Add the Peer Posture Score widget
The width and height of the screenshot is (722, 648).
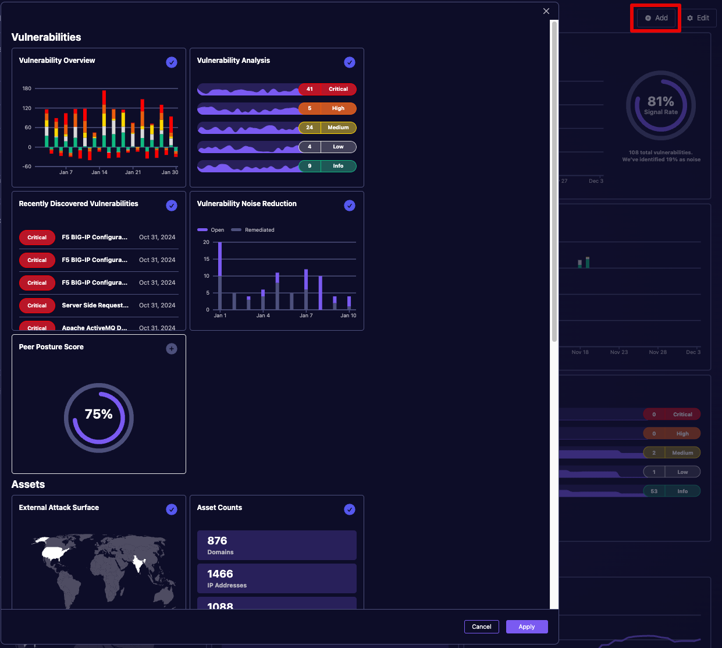(172, 349)
